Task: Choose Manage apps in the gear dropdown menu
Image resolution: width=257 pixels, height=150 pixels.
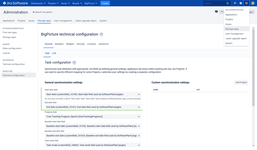Action: (236, 29)
